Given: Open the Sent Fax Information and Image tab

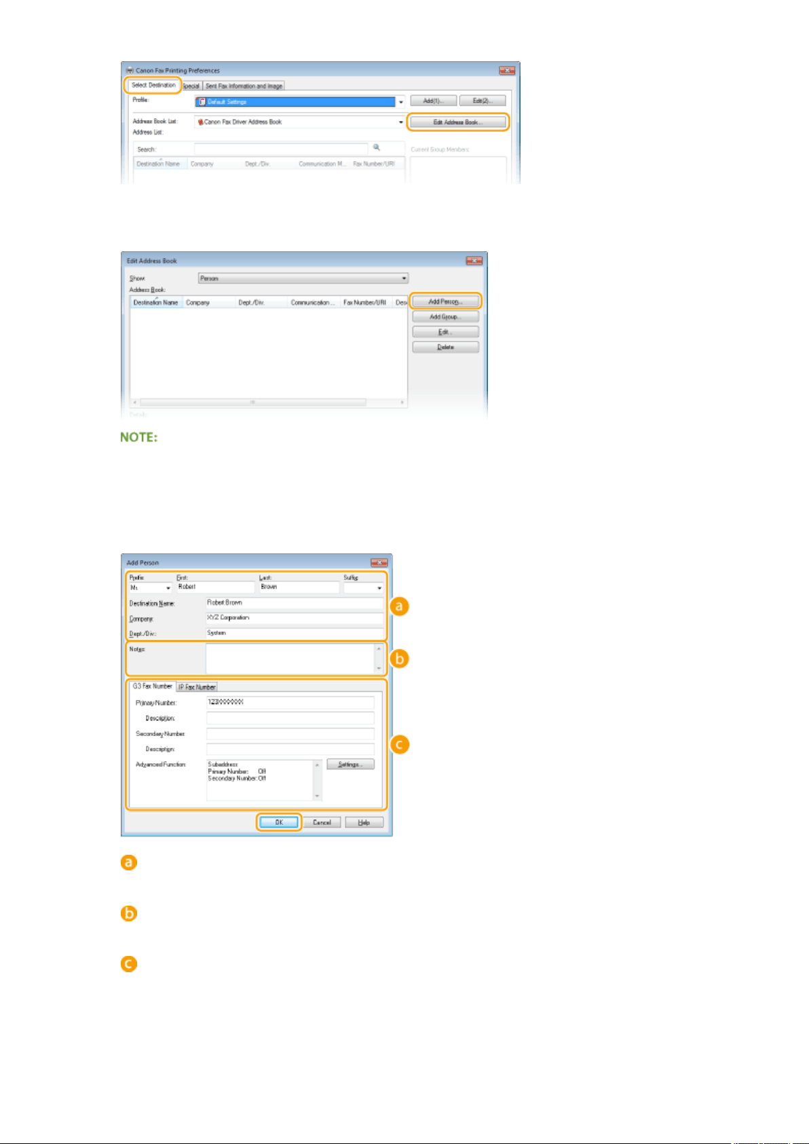Looking at the screenshot, I should pos(244,86).
